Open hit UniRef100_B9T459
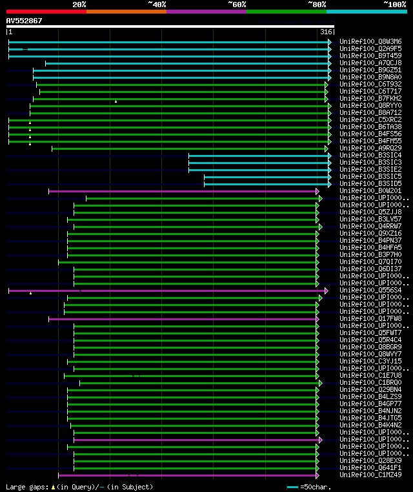This screenshot has width=413, height=492. tap(370, 56)
